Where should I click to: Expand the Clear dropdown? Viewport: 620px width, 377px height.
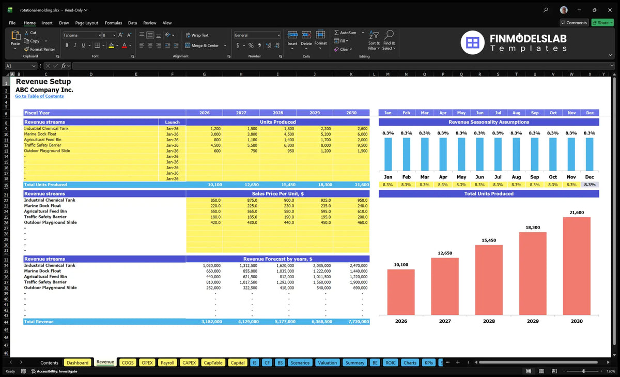[x=351, y=49]
